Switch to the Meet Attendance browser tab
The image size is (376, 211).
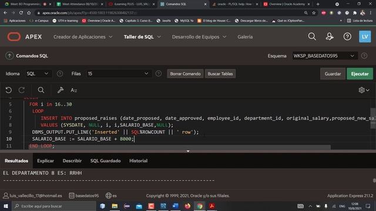point(79,4)
